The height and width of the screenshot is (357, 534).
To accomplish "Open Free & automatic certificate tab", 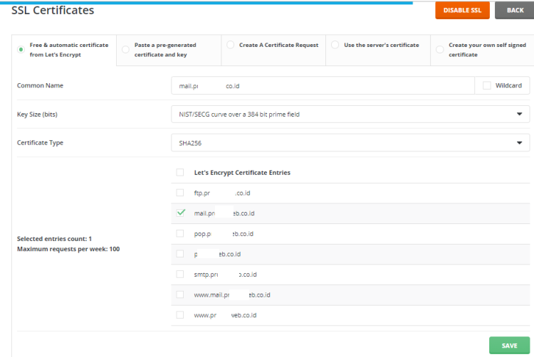I will [x=64, y=50].
